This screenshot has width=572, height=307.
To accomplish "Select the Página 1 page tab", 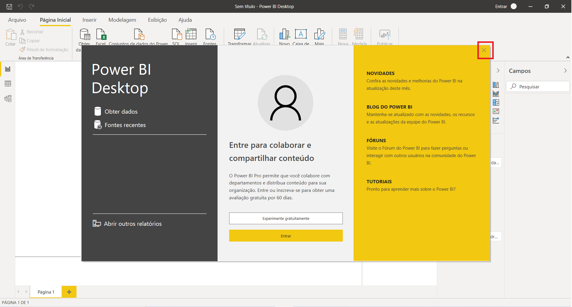I will click(46, 292).
